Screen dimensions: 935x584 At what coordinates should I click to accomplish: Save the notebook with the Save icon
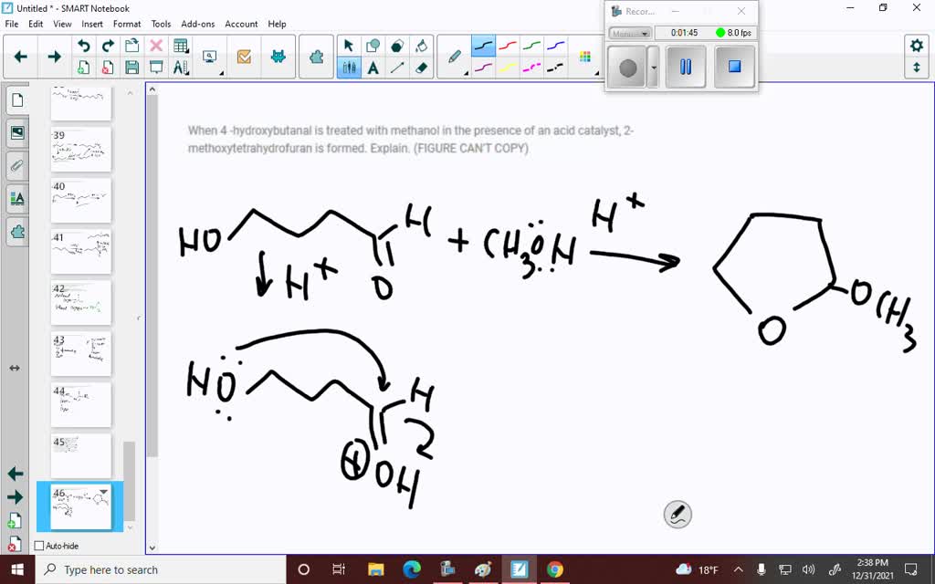point(132,66)
